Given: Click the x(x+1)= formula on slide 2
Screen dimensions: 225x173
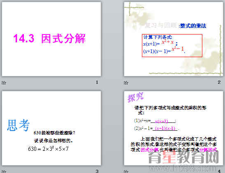Looking at the screenshot, I should click(x=151, y=44).
